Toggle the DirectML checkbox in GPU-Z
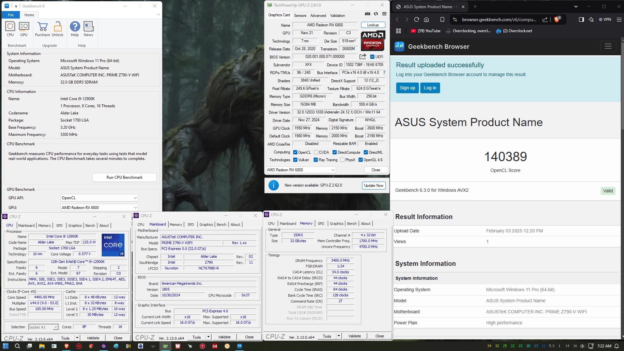The width and height of the screenshot is (624, 351). coord(366,152)
